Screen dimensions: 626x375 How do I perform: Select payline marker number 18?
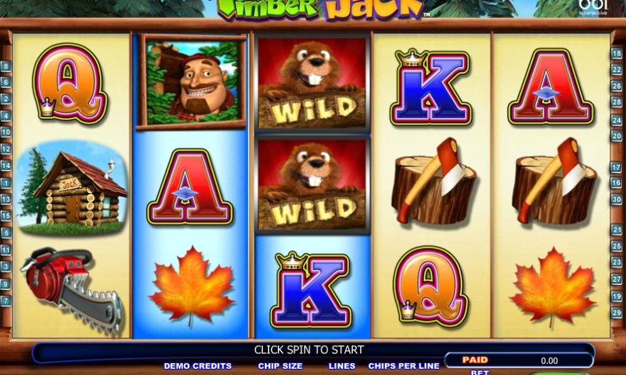point(617,53)
